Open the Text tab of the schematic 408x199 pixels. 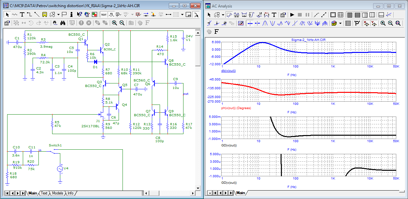pyautogui.click(x=44, y=193)
